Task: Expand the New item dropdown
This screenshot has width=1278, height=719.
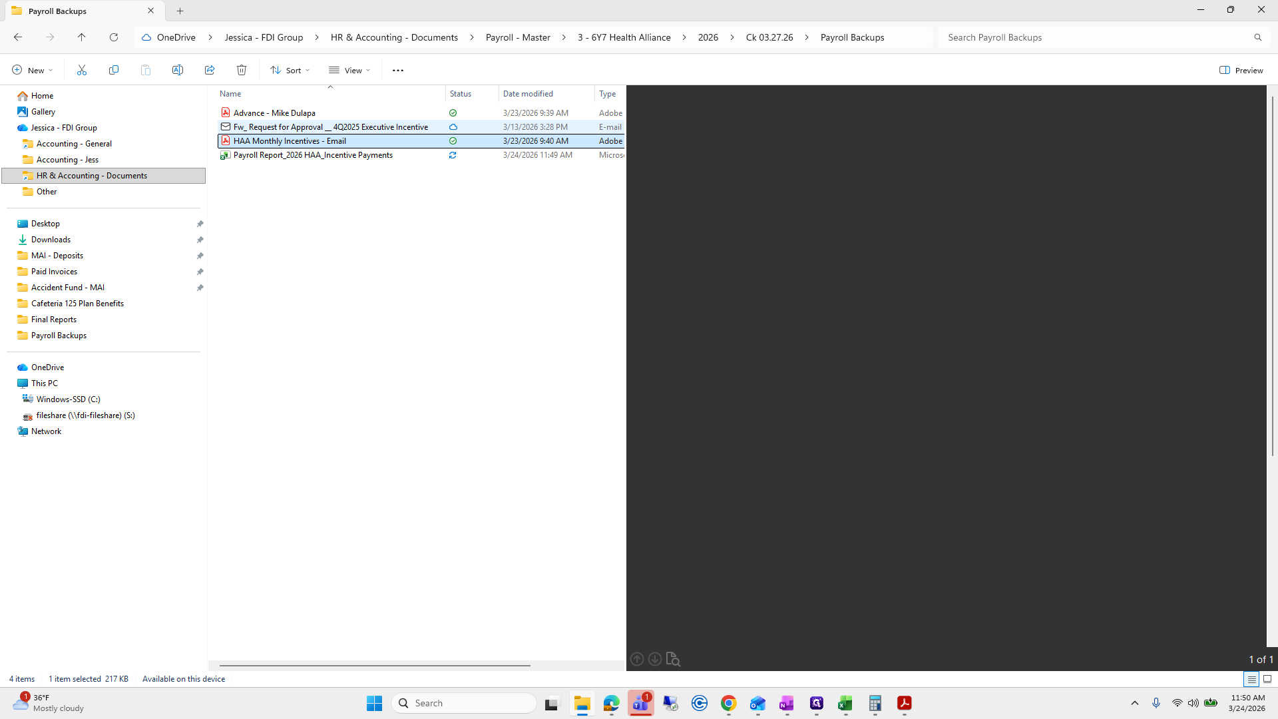Action: coord(32,70)
